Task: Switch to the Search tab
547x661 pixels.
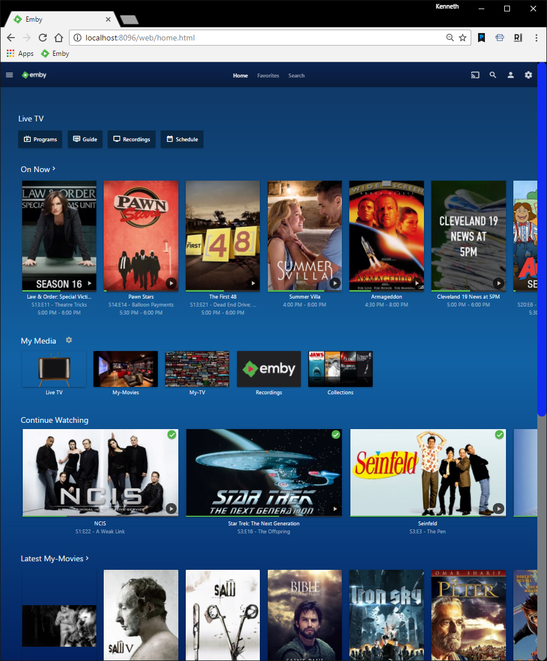Action: [x=296, y=75]
